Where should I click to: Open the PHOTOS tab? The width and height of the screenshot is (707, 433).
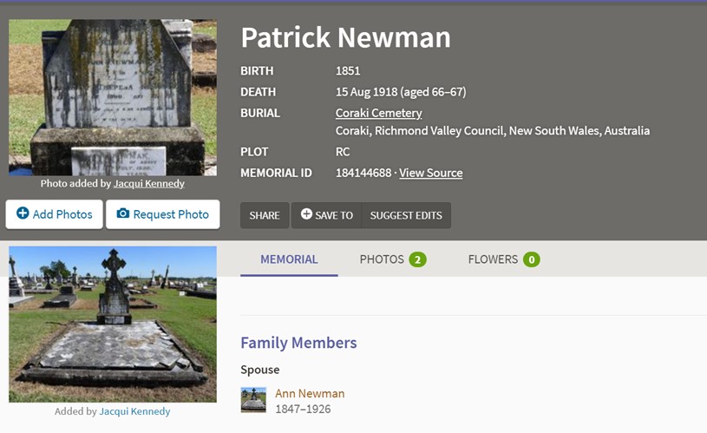[x=382, y=259]
